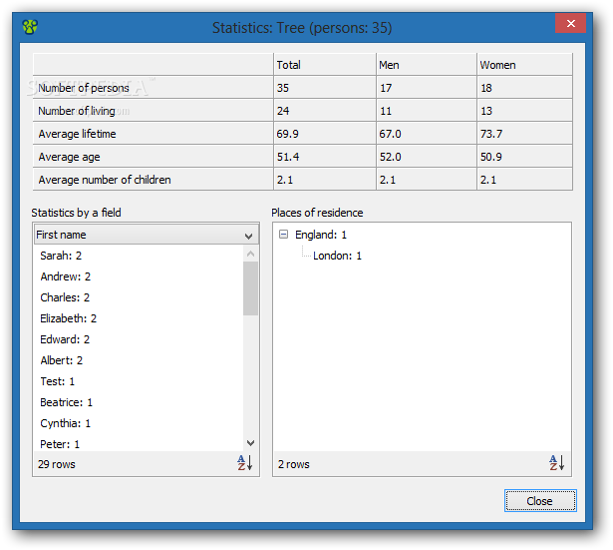Viewport: 613px width, 550px height.
Task: Select the Test: 1 row
Action: click(x=139, y=381)
